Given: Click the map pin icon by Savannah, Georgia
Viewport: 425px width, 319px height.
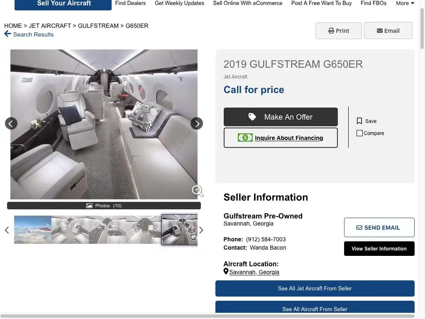Looking at the screenshot, I should 226,271.
